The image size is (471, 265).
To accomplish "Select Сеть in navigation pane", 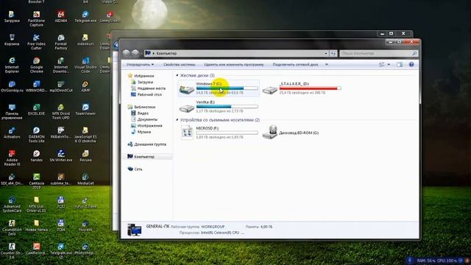I will [x=138, y=169].
